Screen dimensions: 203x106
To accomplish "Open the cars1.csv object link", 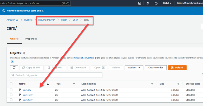I will point(28,95).
